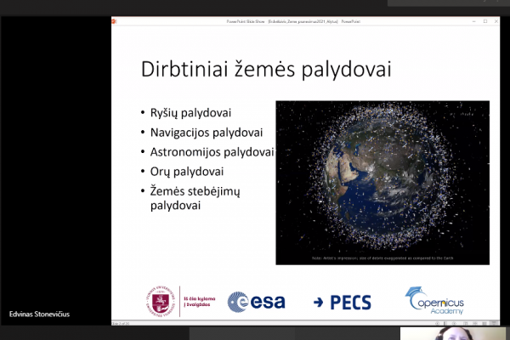
Task: Click the PECS logo
Action: (343, 303)
